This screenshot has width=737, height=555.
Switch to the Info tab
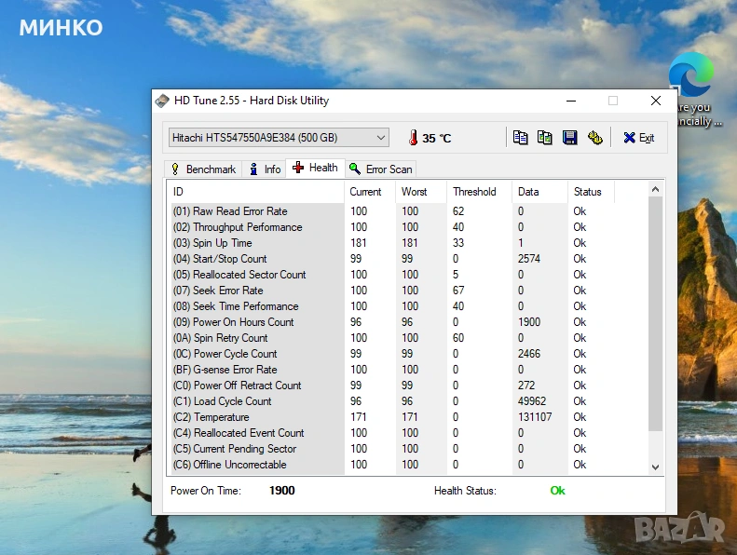tap(265, 169)
